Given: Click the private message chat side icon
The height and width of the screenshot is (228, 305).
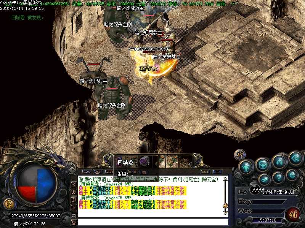Looking at the screenshot, I should click(x=74, y=207).
